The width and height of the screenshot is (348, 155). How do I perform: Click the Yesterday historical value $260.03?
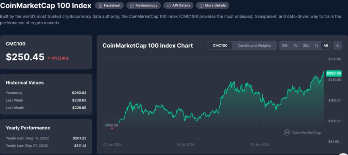click(x=79, y=93)
